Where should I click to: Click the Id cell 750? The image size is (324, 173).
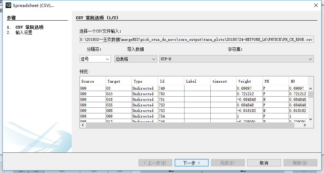[171, 94]
